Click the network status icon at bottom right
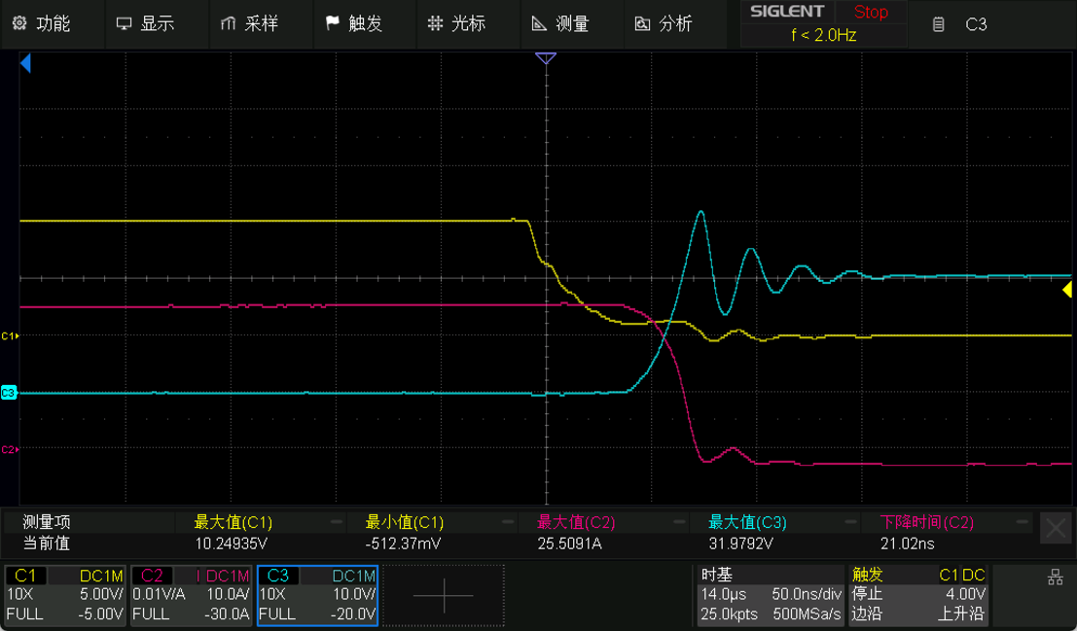Screen dimensions: 1077x631 [1055, 578]
